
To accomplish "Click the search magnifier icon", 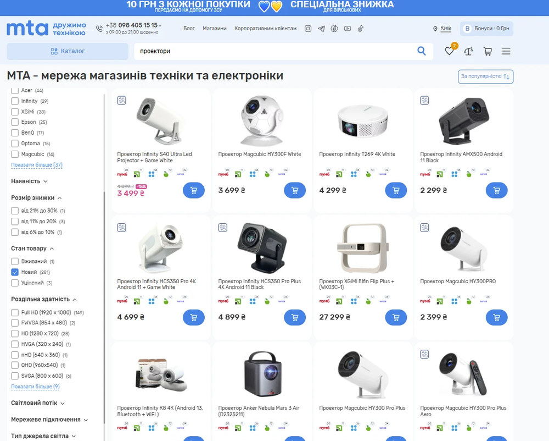I will coord(422,51).
